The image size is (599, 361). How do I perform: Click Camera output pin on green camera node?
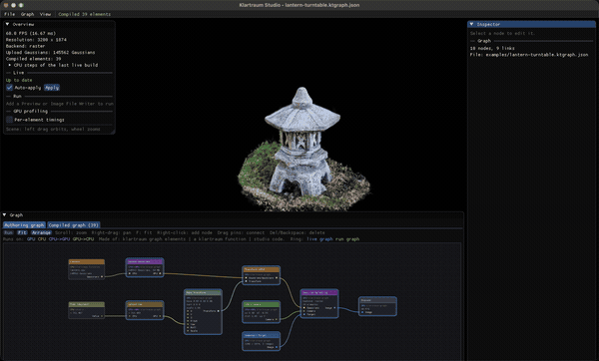pyautogui.click(x=277, y=319)
